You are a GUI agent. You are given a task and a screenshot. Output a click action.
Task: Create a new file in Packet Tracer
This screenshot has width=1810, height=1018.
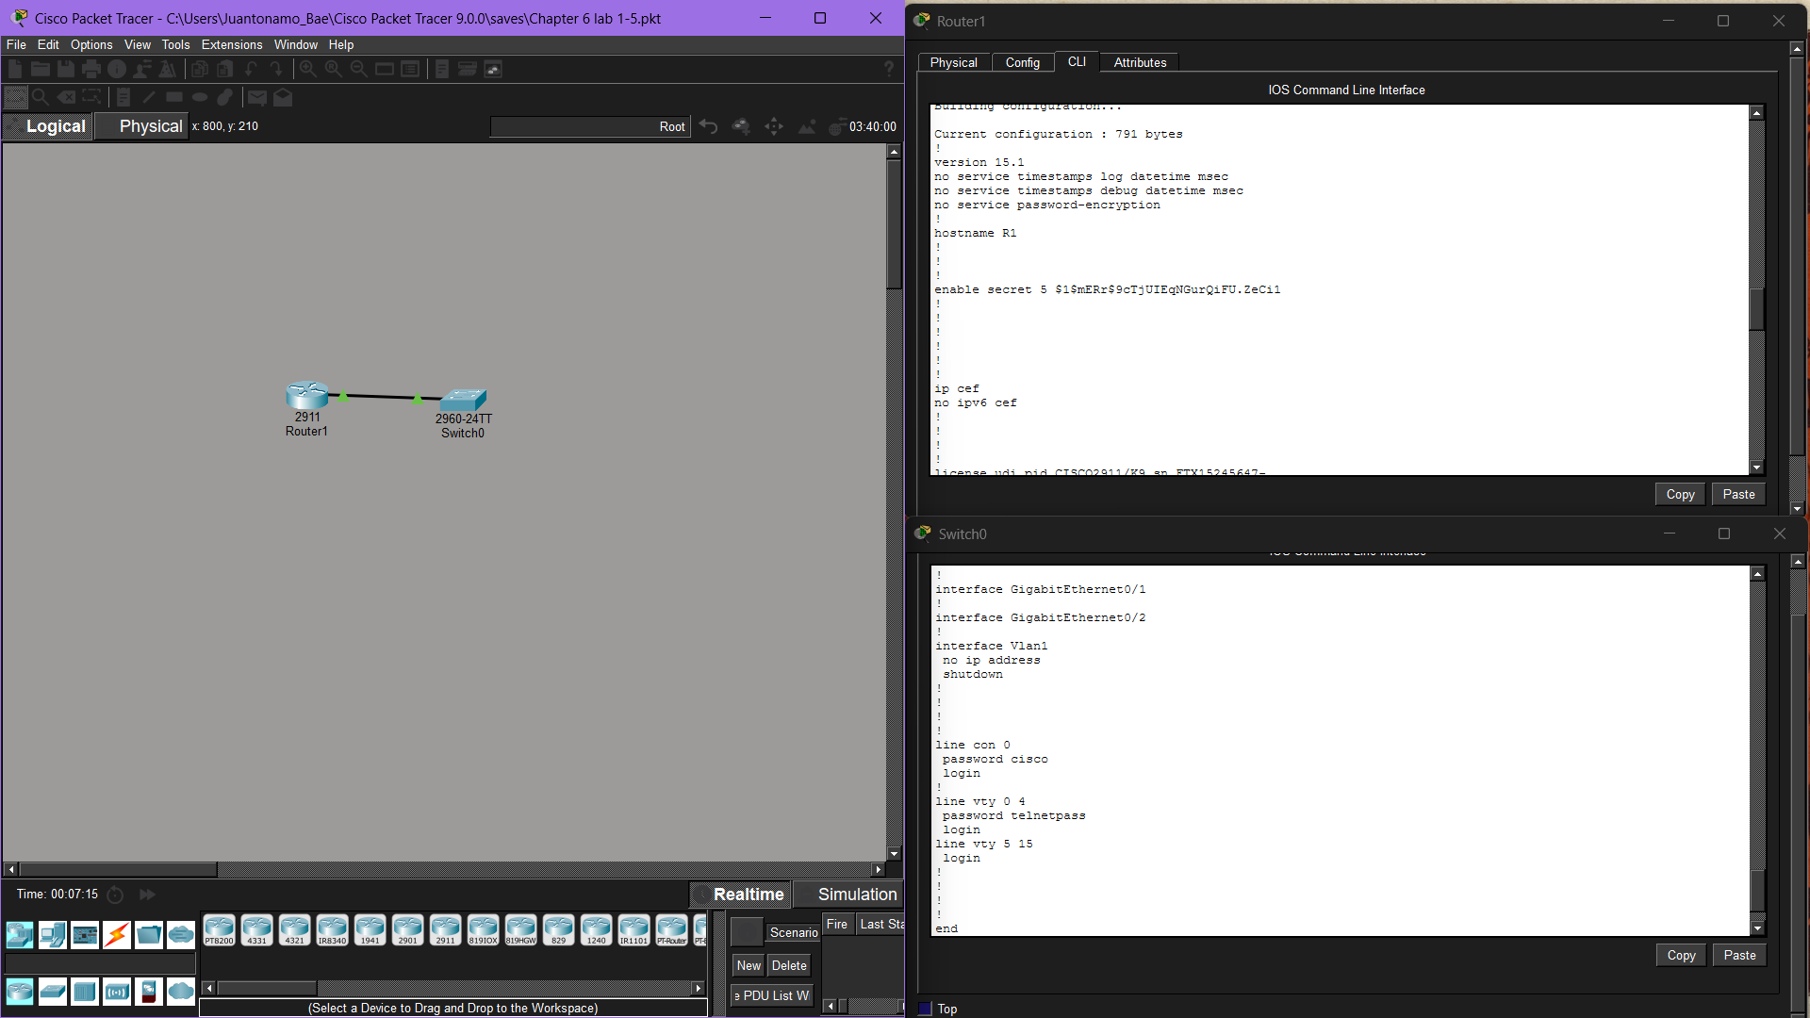click(15, 69)
